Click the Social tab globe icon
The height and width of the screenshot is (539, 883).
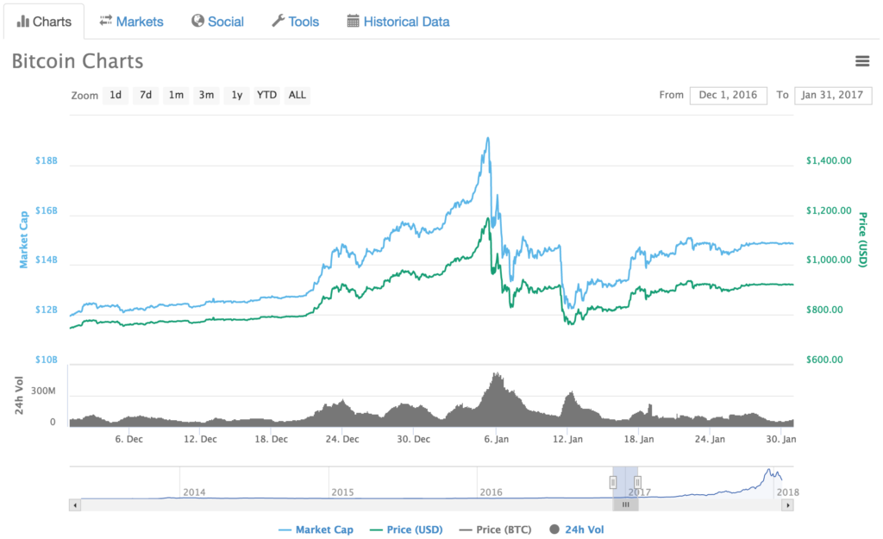(x=197, y=21)
